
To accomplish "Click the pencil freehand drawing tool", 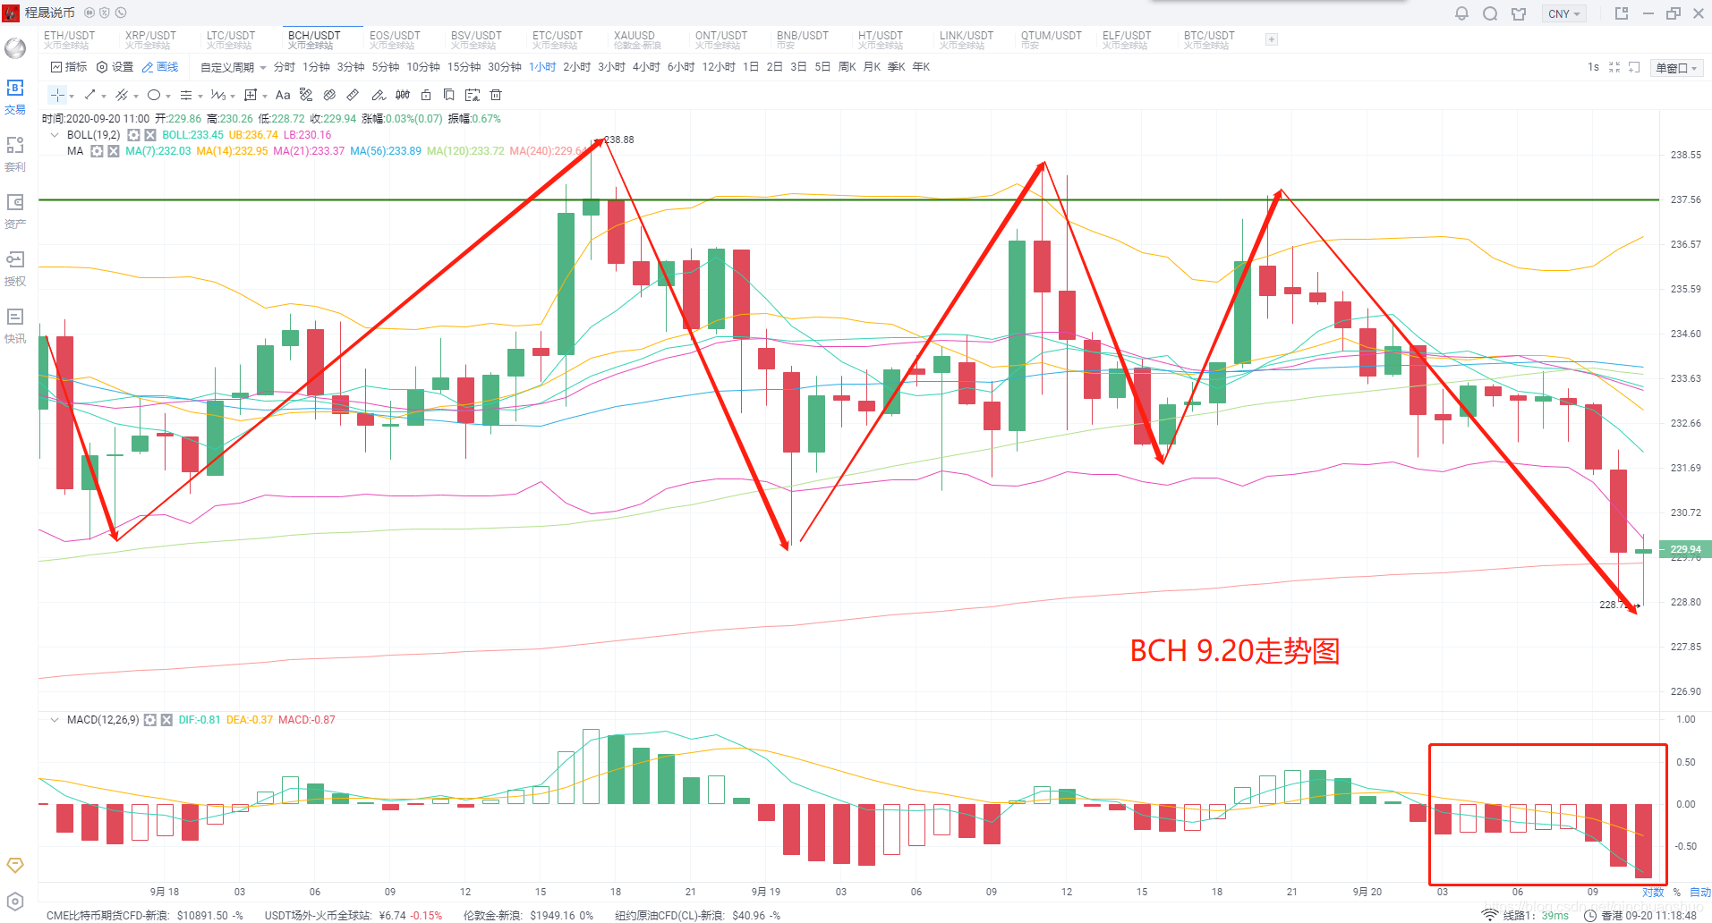I will pyautogui.click(x=378, y=95).
